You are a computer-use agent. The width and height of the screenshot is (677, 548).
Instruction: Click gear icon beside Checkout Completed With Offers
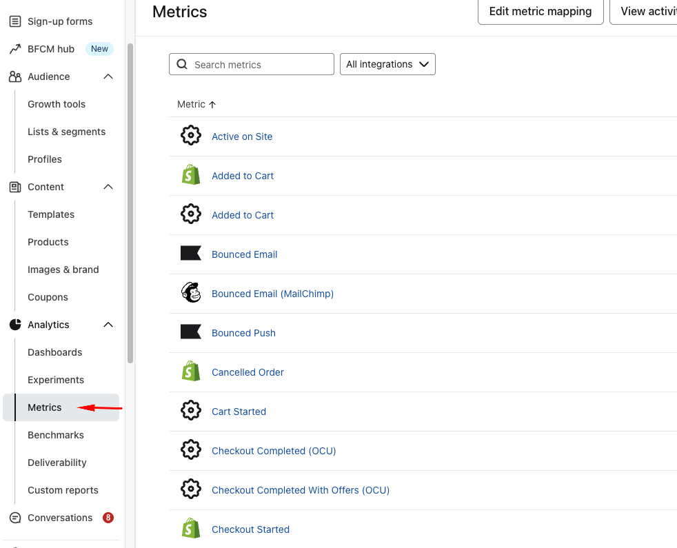191,489
